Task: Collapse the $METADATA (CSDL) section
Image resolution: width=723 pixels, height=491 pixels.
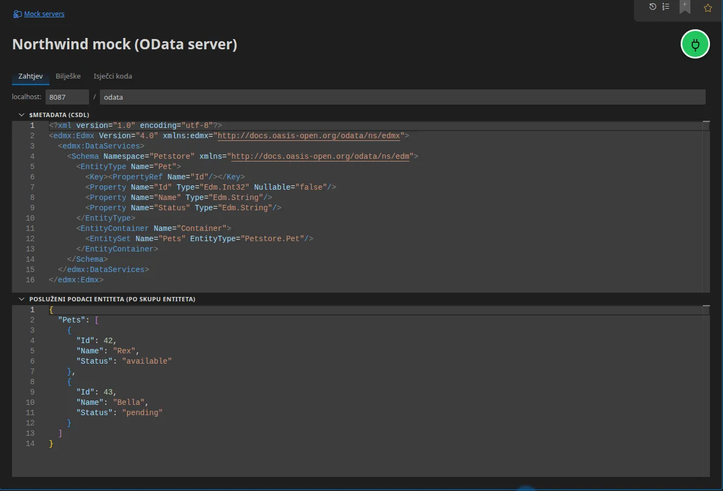Action: 22,115
